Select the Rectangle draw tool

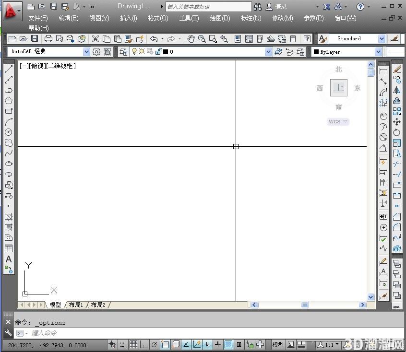9,111
